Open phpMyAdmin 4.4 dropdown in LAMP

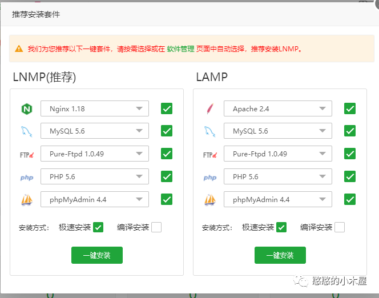(x=278, y=199)
